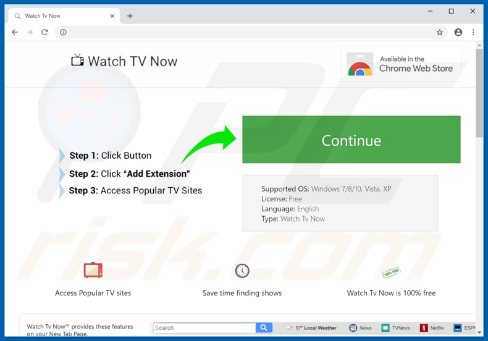488x341 pixels.
Task: Select the Watch Tv Now browser tab
Action: click(x=64, y=16)
